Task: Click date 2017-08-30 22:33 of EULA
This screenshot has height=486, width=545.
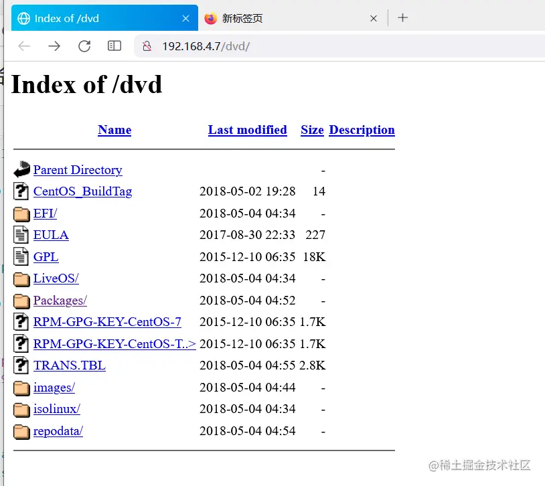Action: point(248,235)
